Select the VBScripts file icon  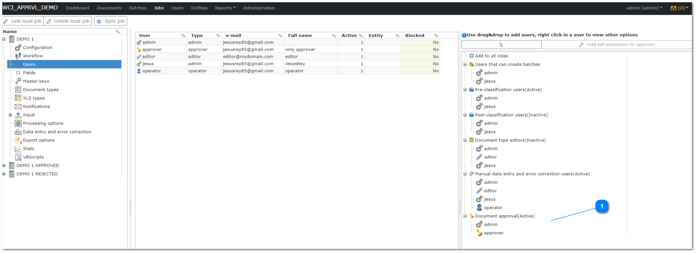18,157
